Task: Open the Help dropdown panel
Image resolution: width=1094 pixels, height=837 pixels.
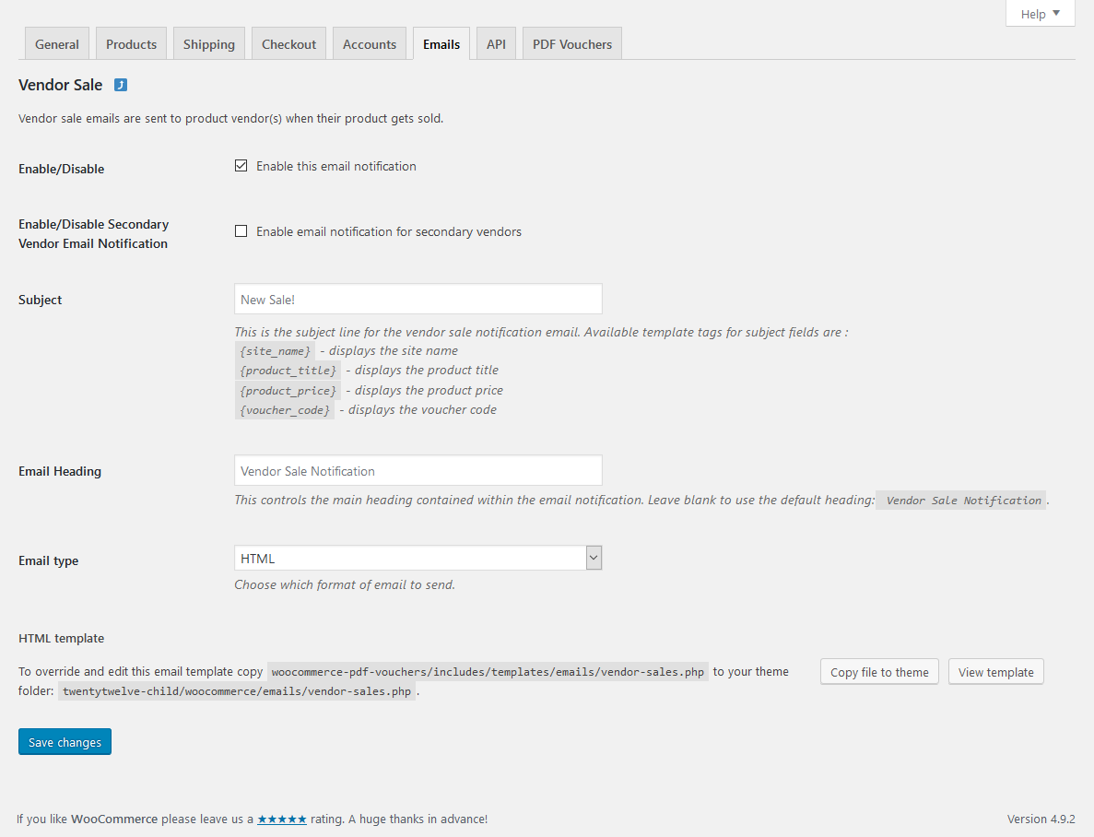Action: [1040, 14]
